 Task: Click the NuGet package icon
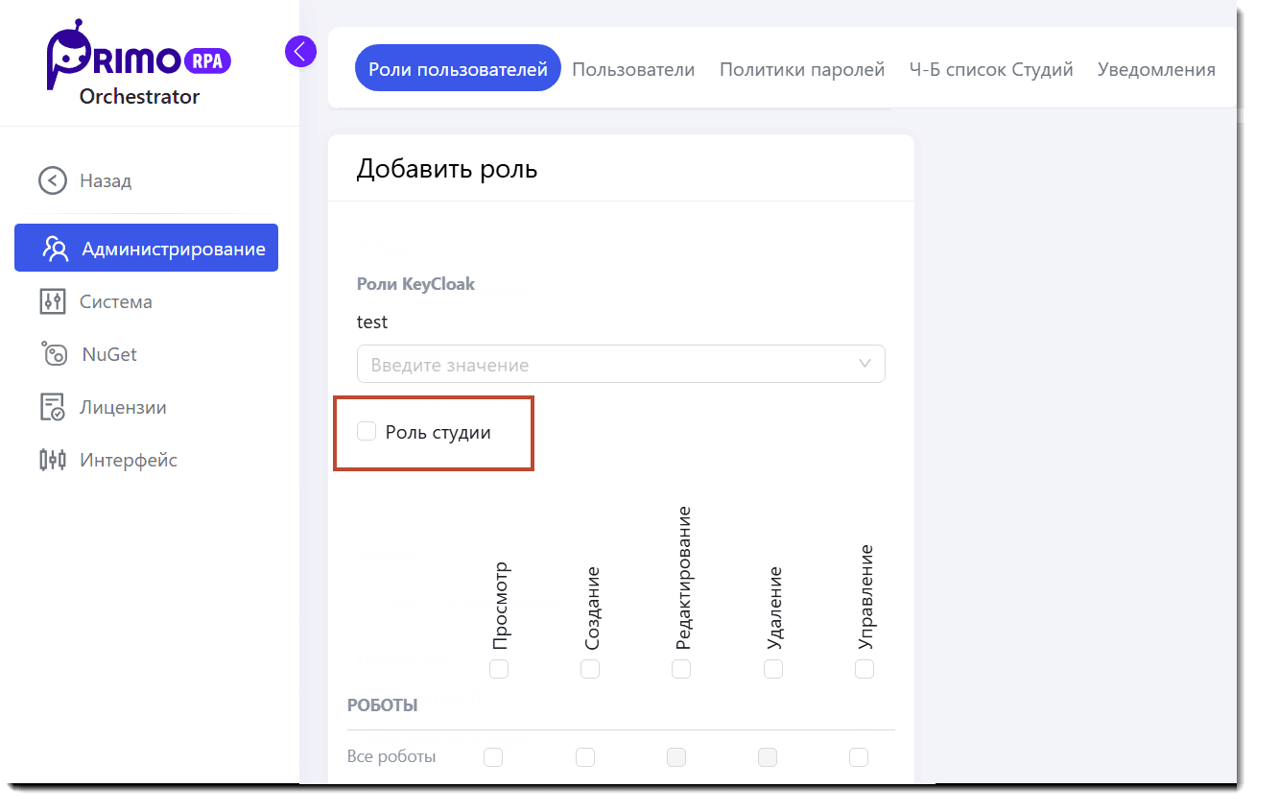tap(54, 354)
